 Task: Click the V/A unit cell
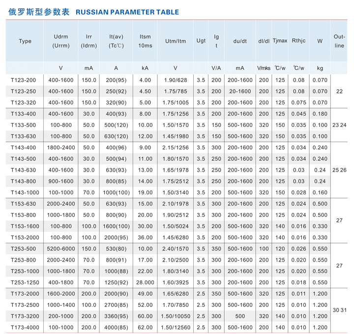coord(216,68)
